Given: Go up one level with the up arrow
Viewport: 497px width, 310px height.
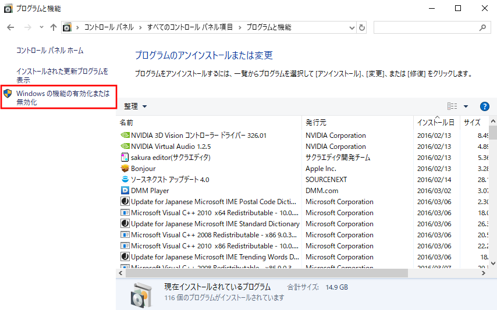Looking at the screenshot, I should (x=54, y=27).
